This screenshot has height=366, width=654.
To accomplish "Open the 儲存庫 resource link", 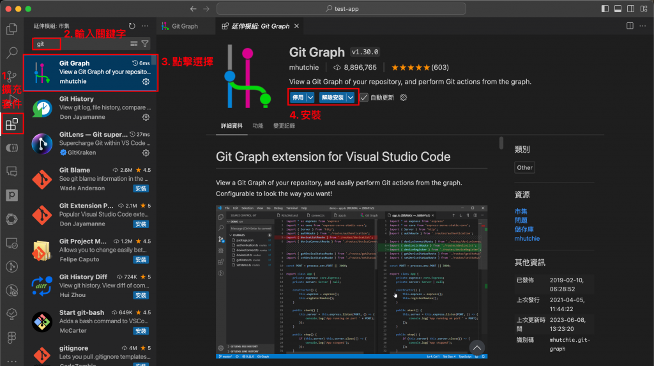I will tap(524, 229).
